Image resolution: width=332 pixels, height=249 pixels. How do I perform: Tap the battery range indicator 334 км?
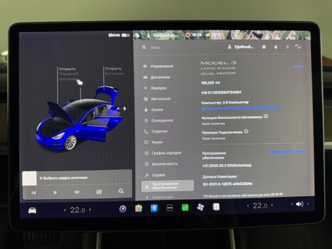click(x=119, y=35)
